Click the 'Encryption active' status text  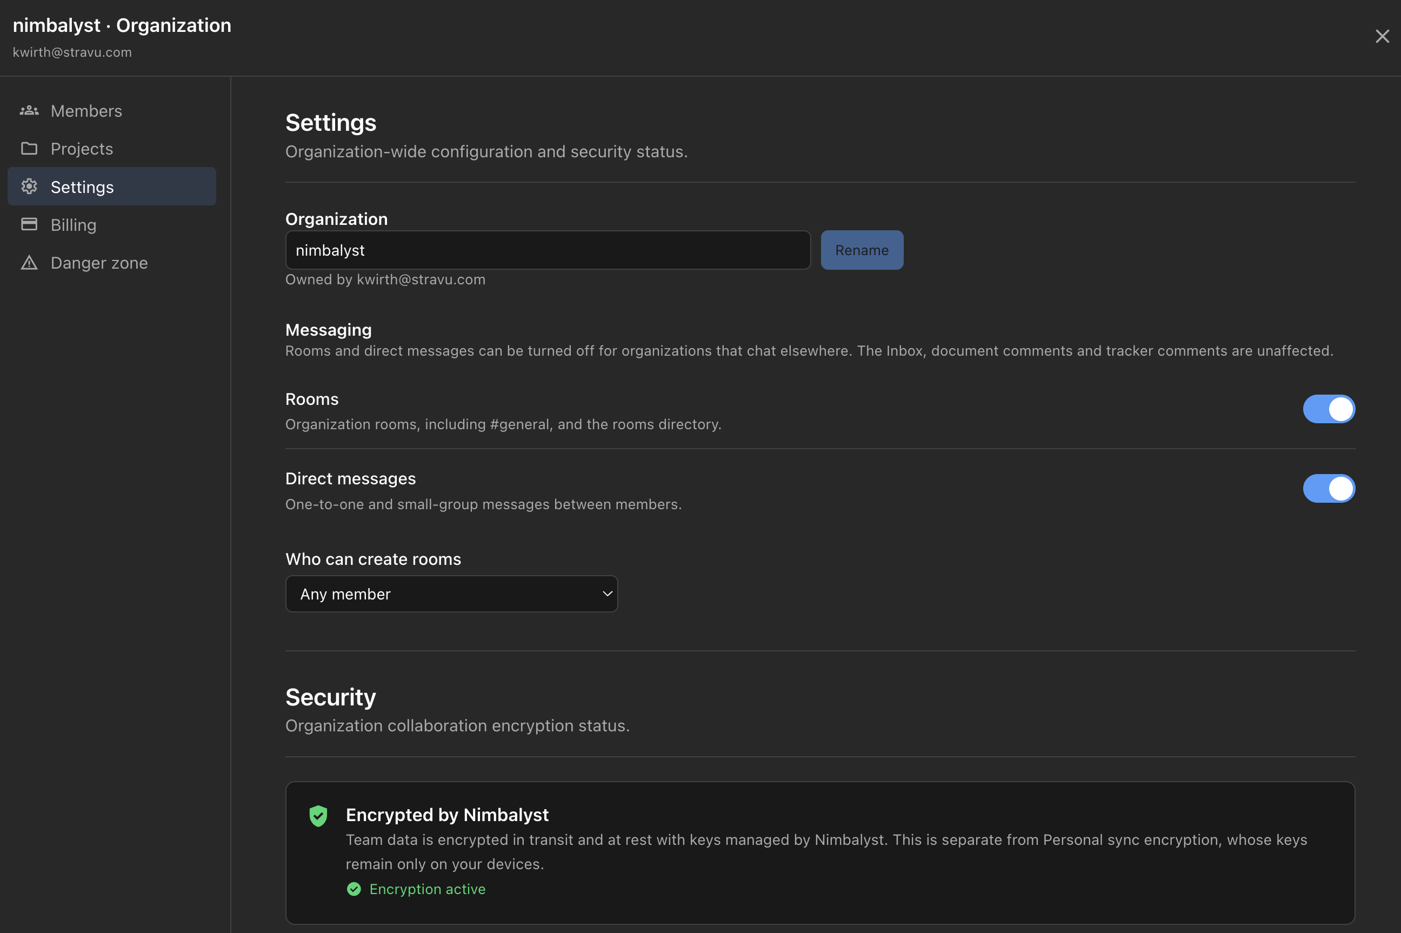[x=427, y=889]
